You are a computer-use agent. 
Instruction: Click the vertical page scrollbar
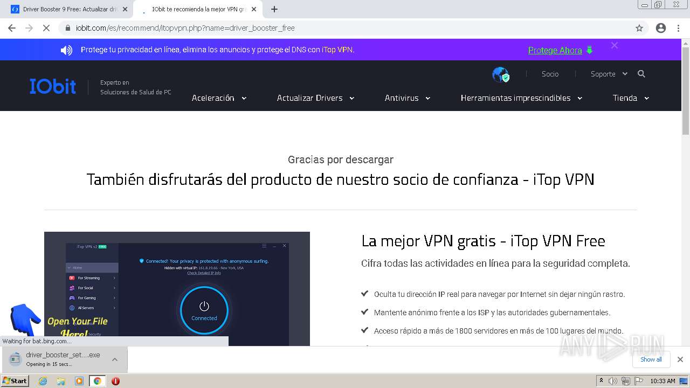(686, 92)
